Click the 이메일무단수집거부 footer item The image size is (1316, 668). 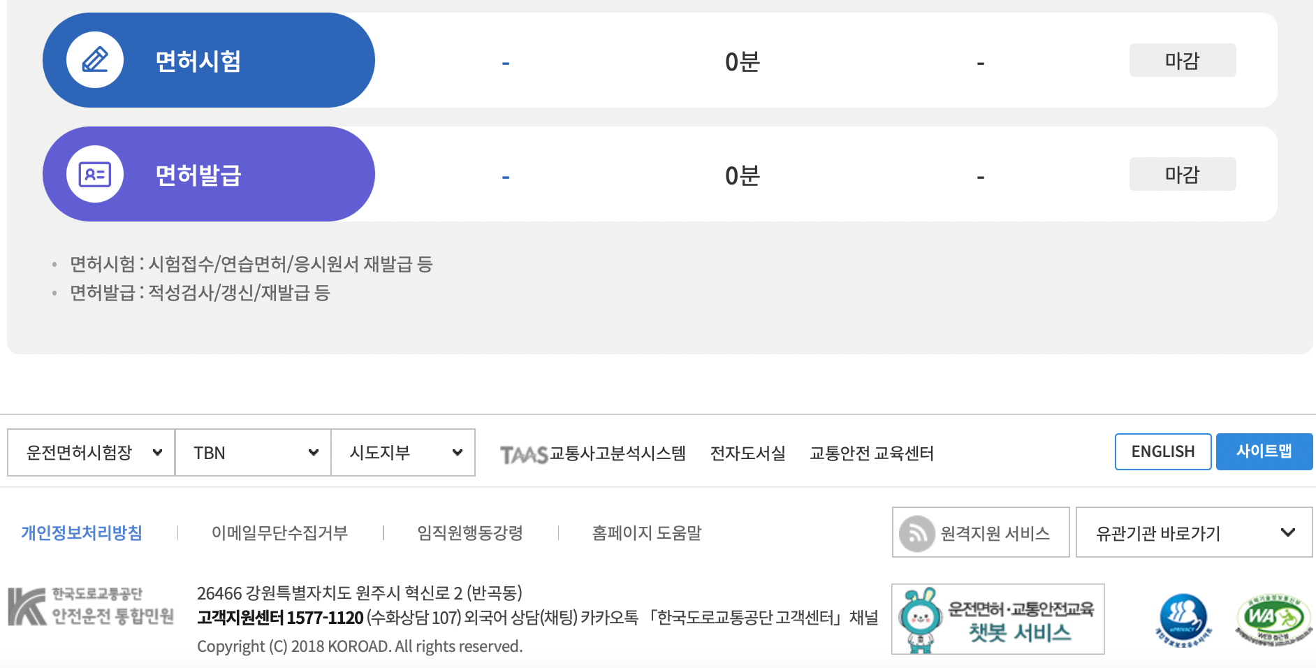click(280, 532)
